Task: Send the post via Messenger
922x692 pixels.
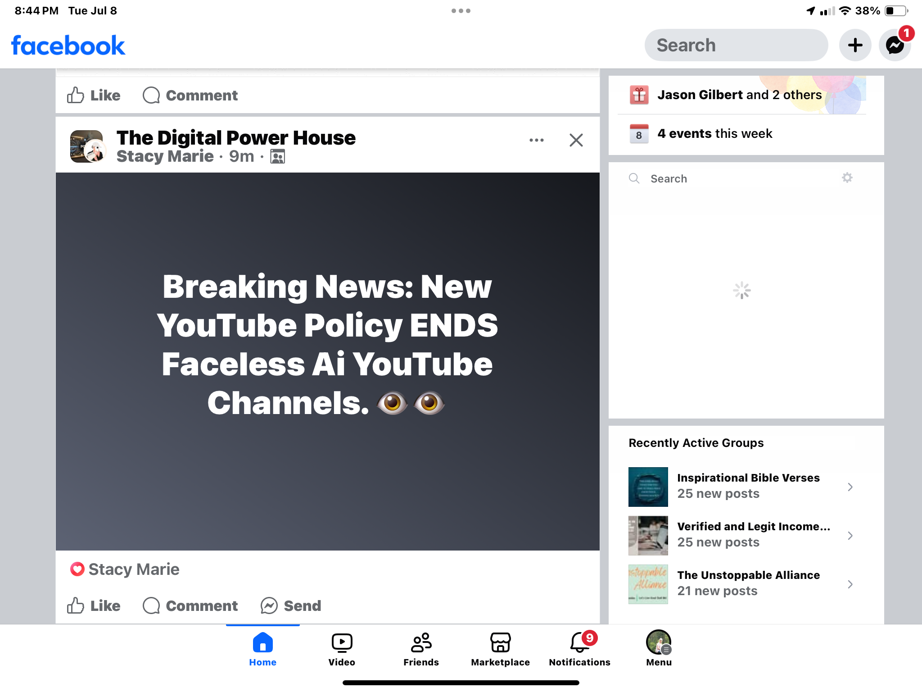Action: click(x=291, y=605)
